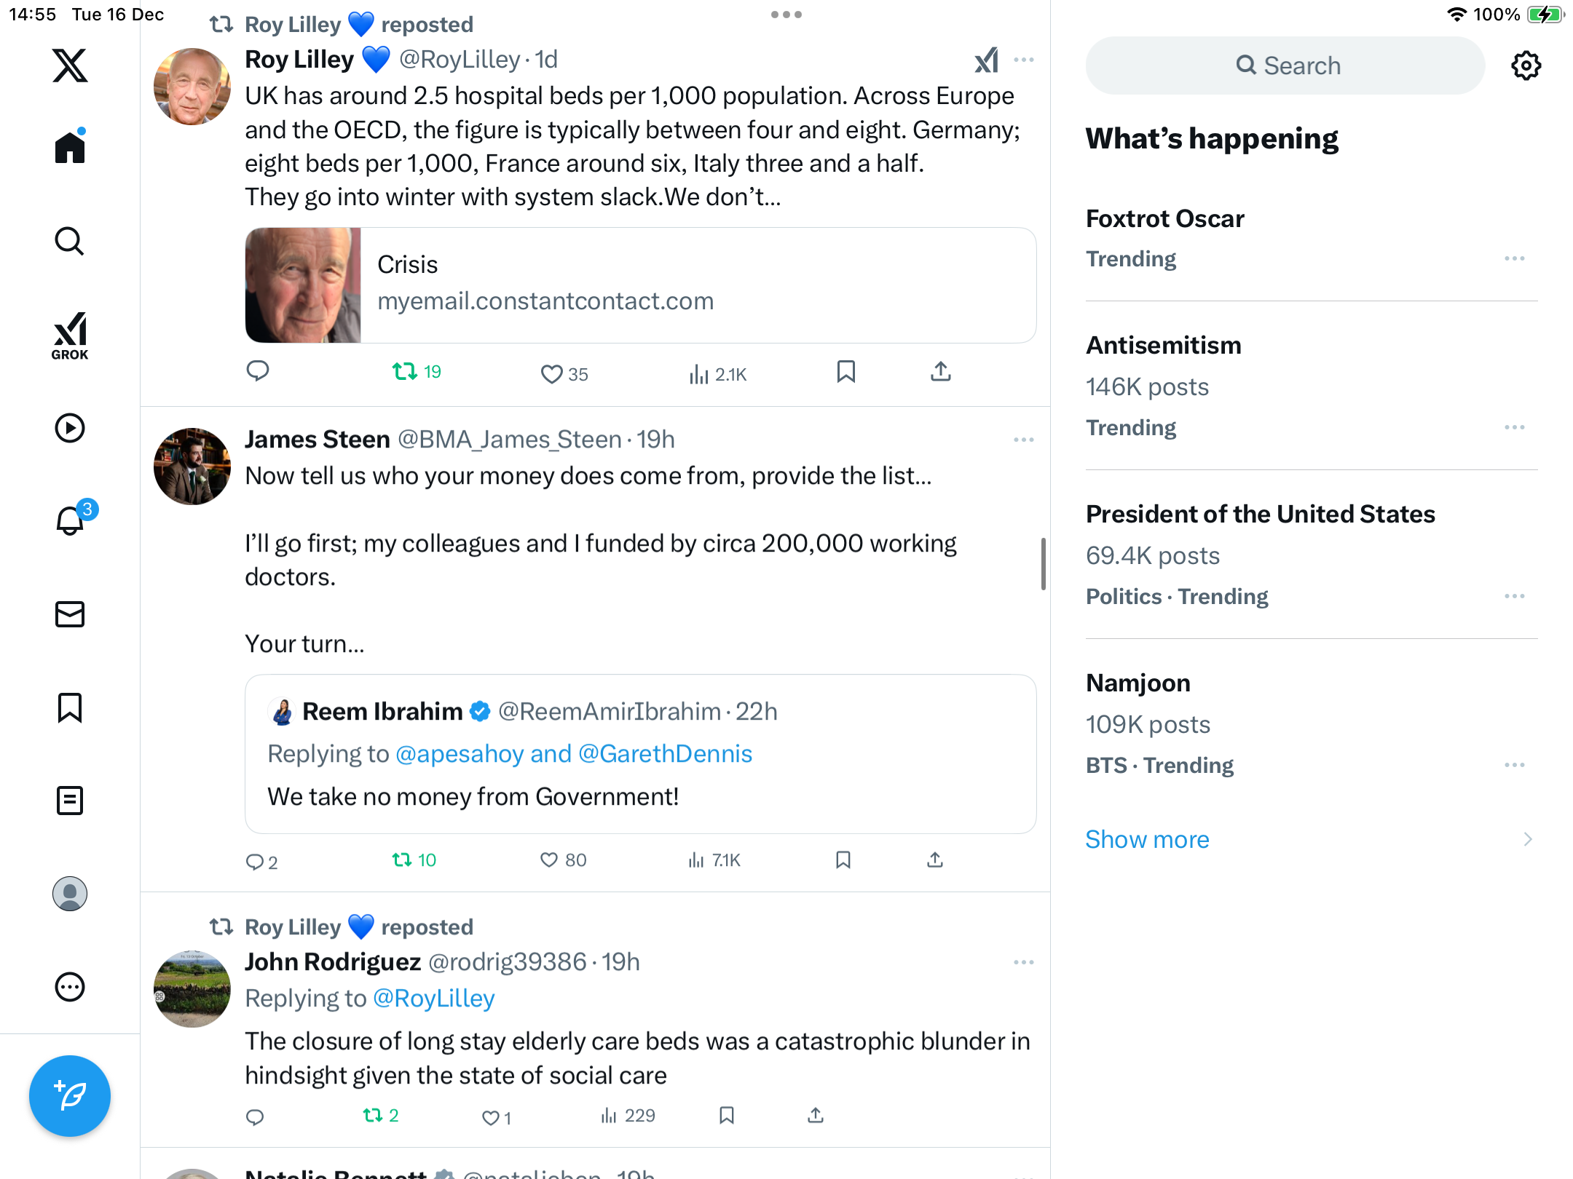Image resolution: width=1573 pixels, height=1179 pixels.
Task: Open Grok from the sidebar
Action: [70, 336]
